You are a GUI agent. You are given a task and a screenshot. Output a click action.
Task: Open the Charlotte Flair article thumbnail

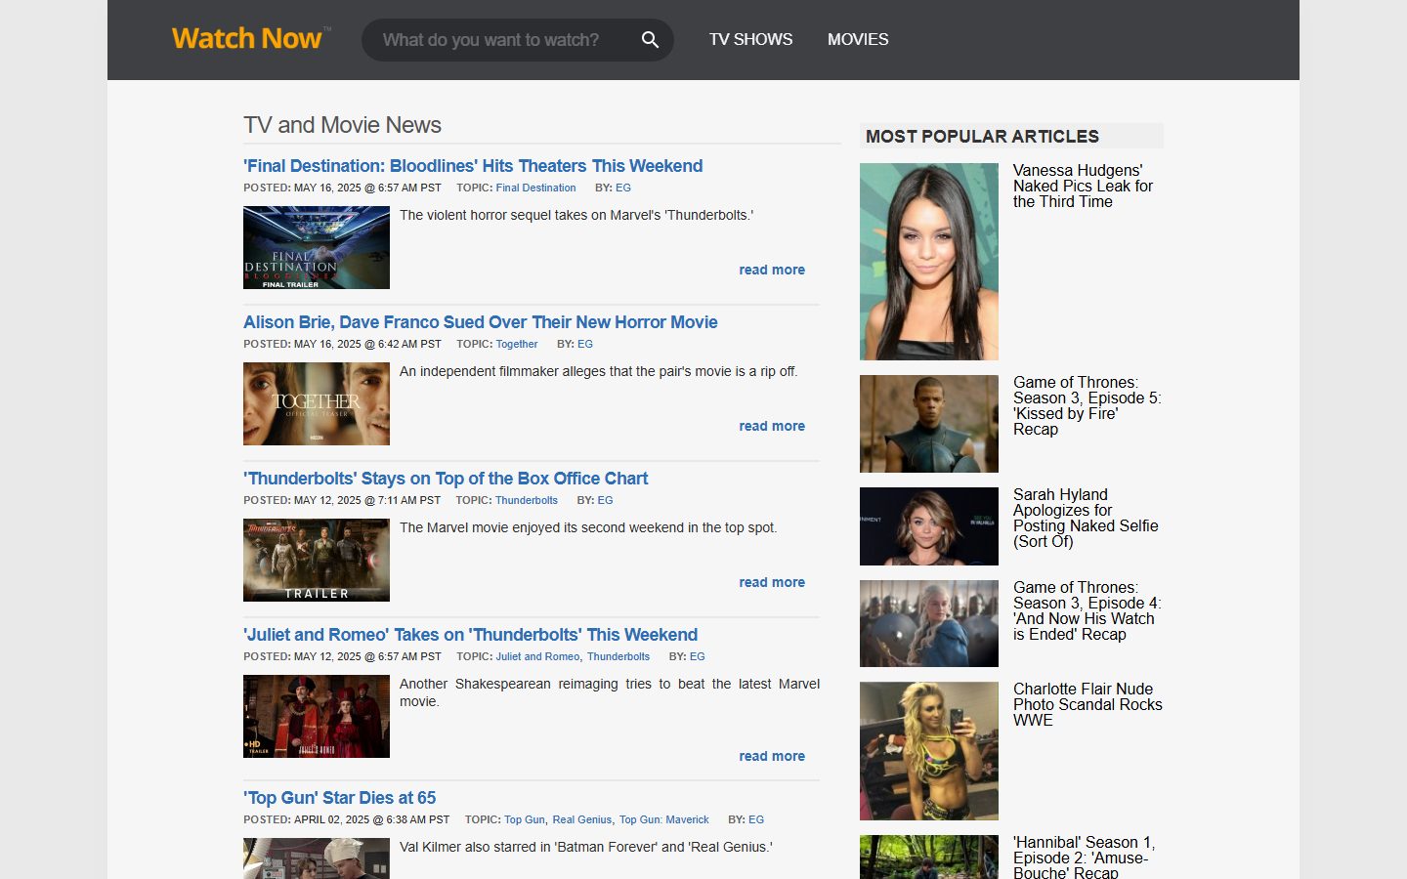coord(929,751)
